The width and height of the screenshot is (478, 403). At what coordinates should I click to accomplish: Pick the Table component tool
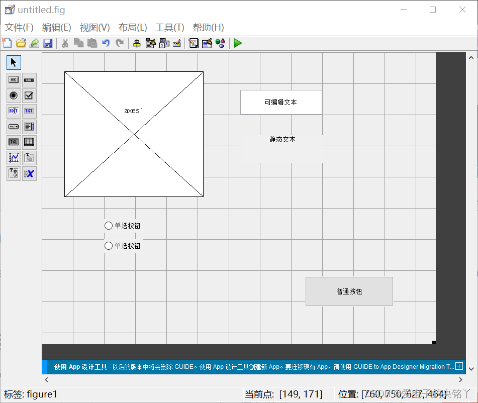tap(29, 142)
